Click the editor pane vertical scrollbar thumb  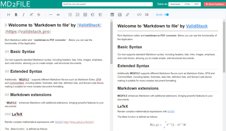pyautogui.click(x=111, y=43)
